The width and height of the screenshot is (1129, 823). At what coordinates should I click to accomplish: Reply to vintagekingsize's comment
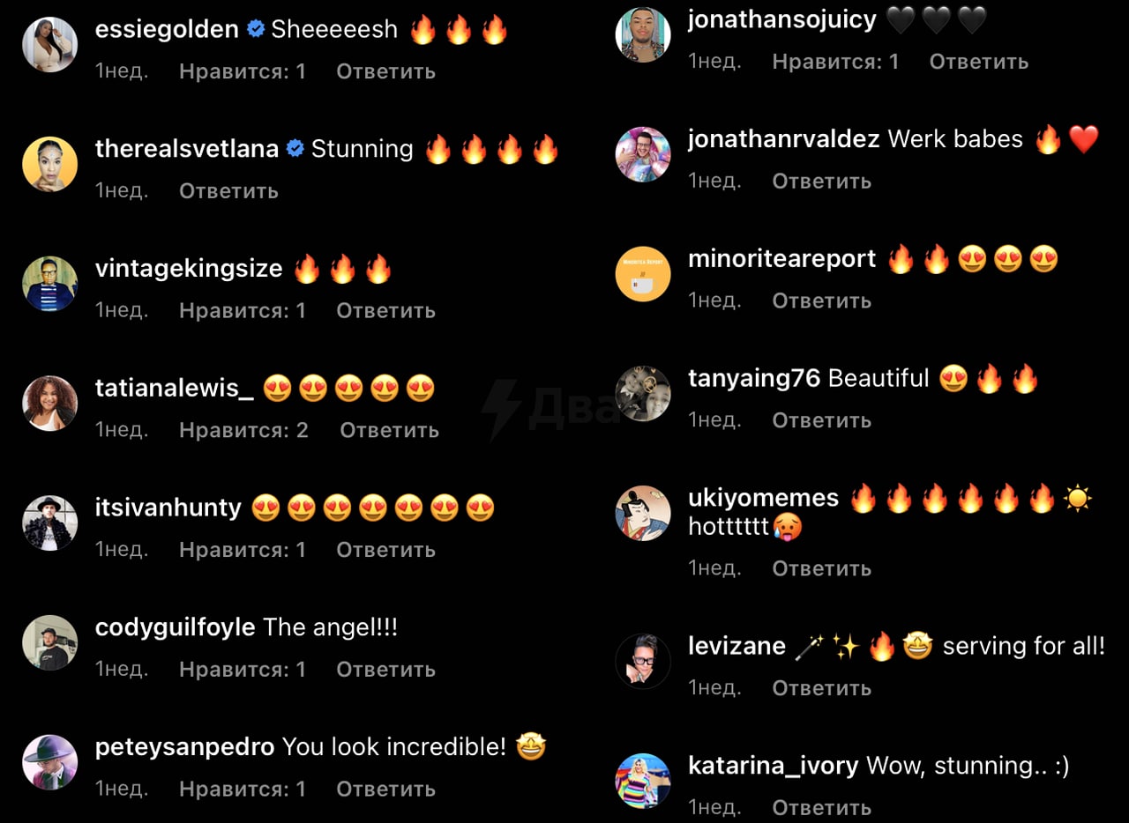click(385, 310)
